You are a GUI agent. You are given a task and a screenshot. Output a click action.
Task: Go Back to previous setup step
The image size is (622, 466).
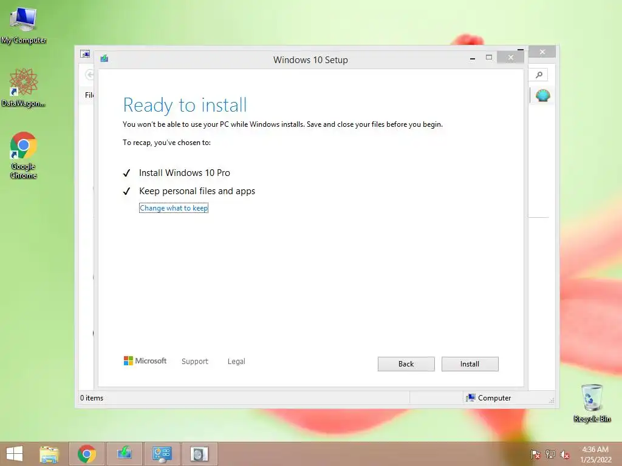(x=406, y=364)
